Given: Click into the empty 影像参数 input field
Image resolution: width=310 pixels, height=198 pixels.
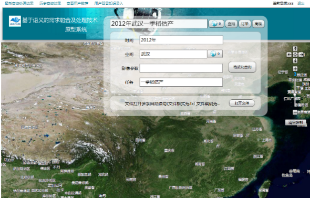Looking at the screenshot, I should [181, 68].
